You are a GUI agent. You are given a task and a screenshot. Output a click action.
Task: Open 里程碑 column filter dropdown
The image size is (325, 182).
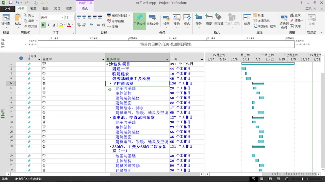click(103, 60)
